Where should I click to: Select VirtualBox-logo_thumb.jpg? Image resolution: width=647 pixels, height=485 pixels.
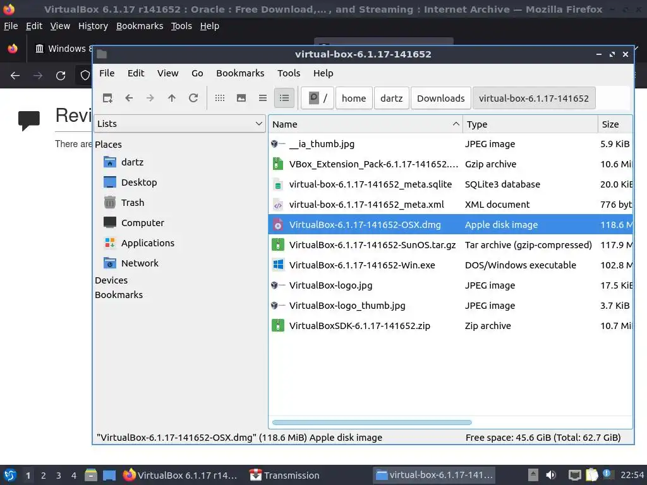click(x=450, y=306)
